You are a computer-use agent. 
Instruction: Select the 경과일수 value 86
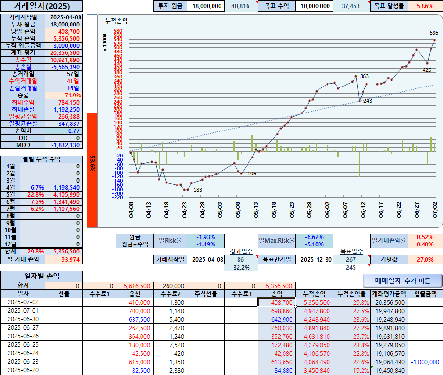pyautogui.click(x=241, y=259)
